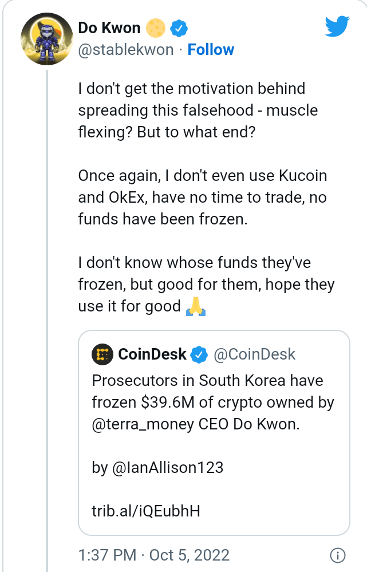
Task: Open the tweet info icon
Action: 338,555
